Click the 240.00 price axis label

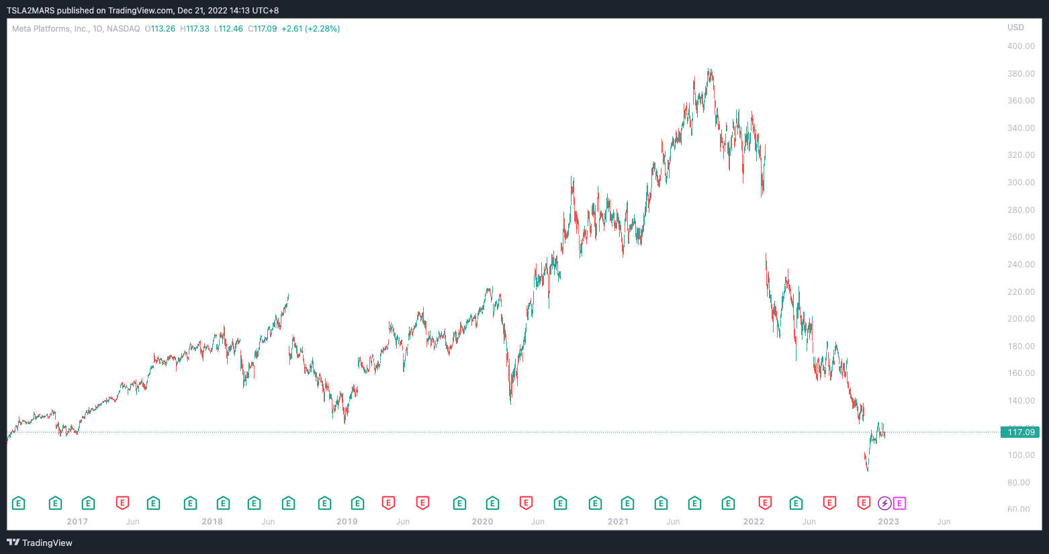click(x=1021, y=265)
